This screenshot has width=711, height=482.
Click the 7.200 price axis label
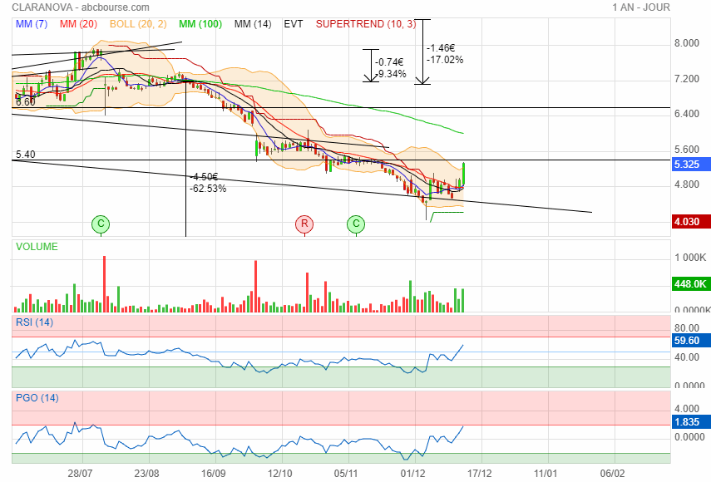pos(687,79)
